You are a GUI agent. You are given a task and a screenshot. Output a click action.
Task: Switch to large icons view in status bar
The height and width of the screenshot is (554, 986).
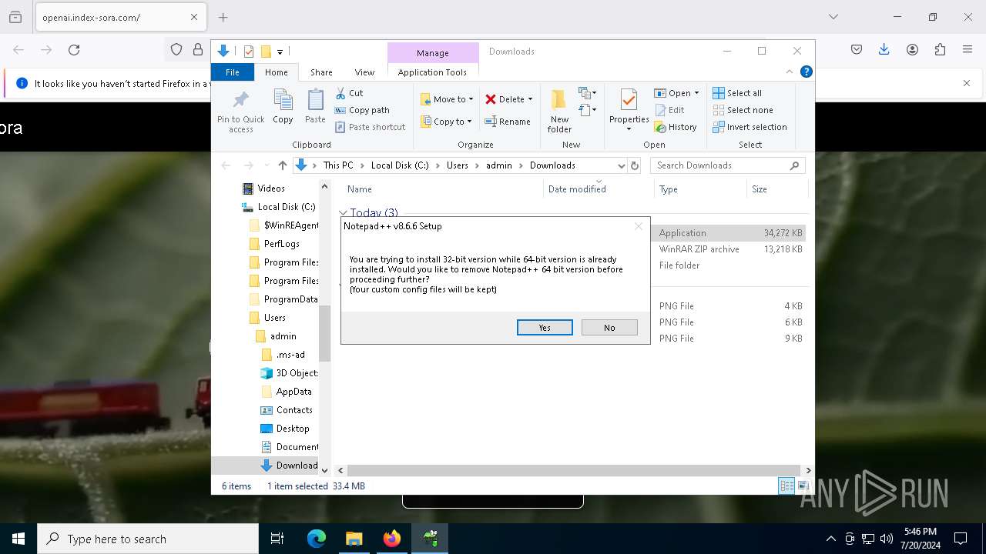[803, 486]
